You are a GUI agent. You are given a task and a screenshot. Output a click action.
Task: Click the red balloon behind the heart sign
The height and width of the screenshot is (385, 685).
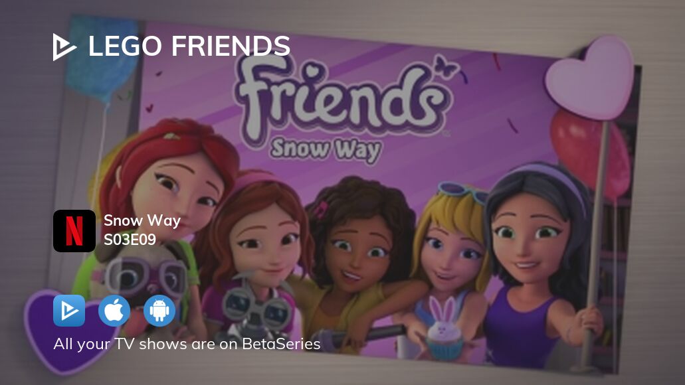click(591, 153)
